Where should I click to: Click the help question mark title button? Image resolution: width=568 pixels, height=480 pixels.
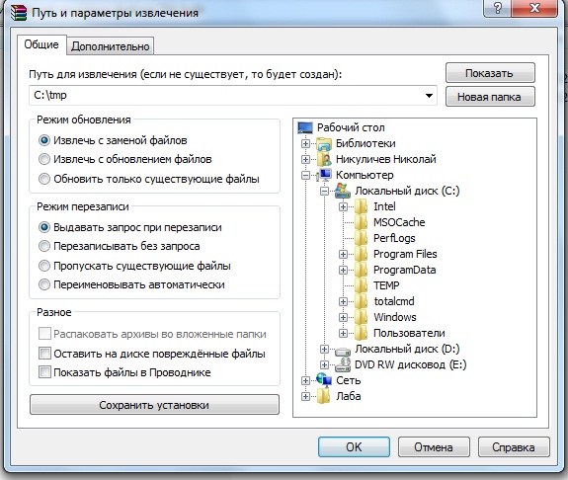tap(498, 8)
